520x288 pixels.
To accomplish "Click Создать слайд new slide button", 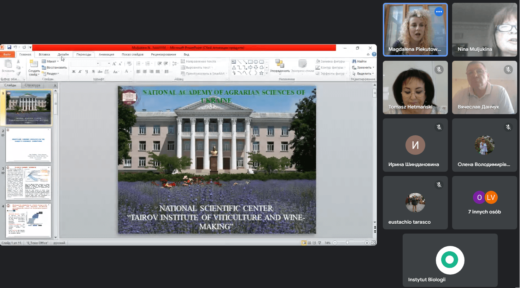I will (x=34, y=68).
